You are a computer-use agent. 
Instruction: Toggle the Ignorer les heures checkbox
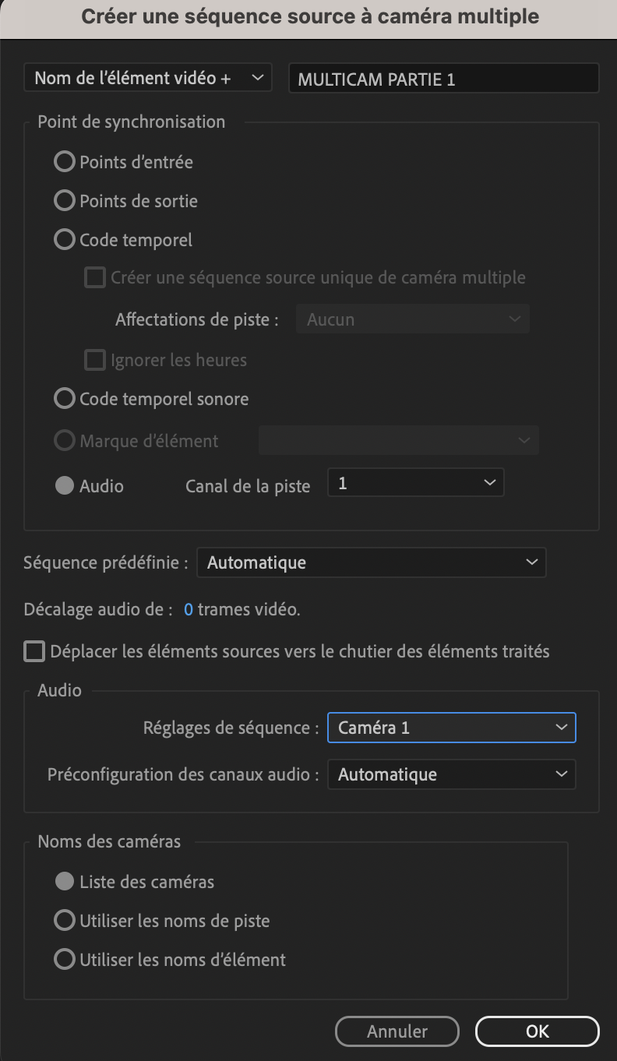(x=95, y=360)
